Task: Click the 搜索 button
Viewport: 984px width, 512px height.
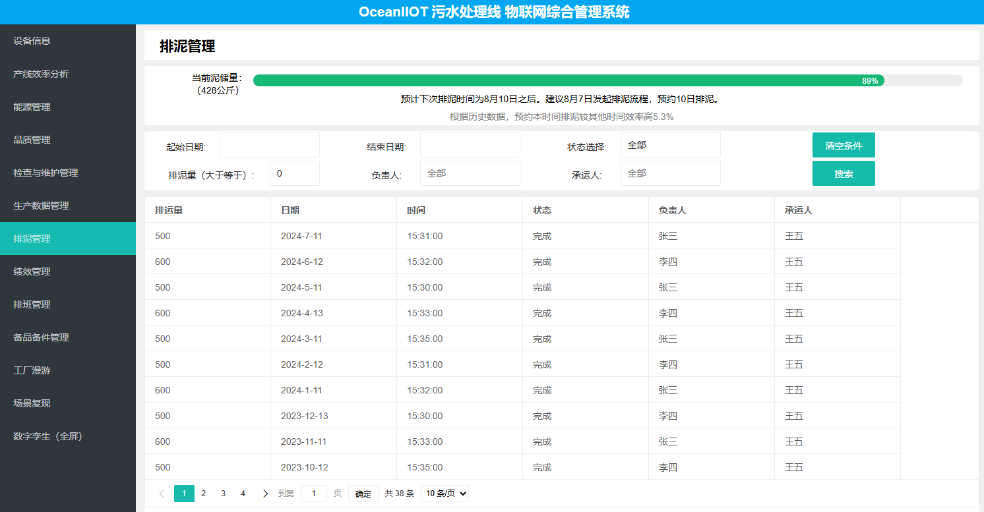Action: click(844, 173)
